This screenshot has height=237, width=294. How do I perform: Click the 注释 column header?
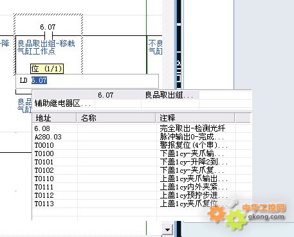pos(196,118)
